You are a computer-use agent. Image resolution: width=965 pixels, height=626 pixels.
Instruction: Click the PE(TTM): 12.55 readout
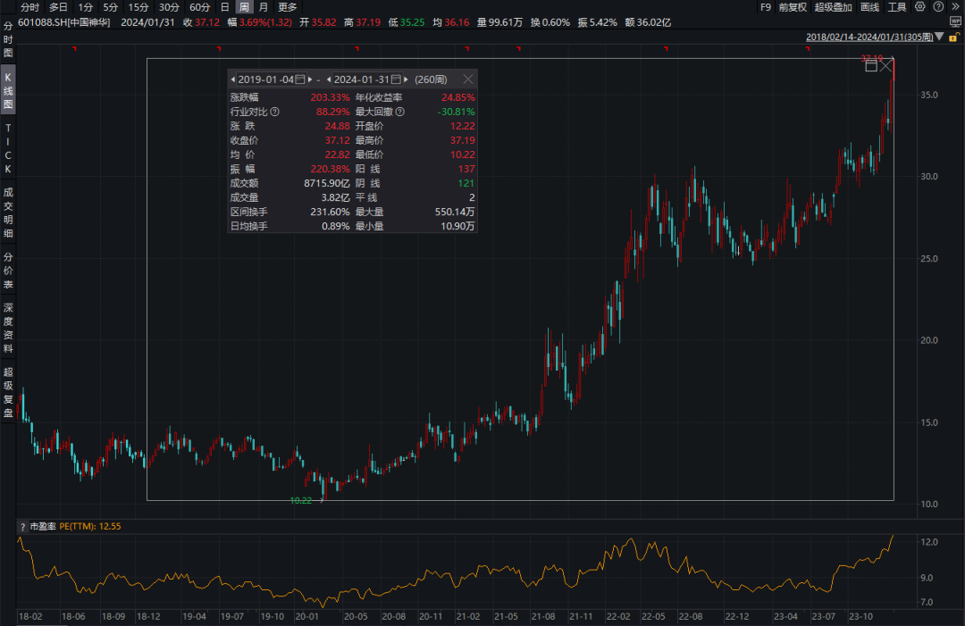[x=90, y=526]
